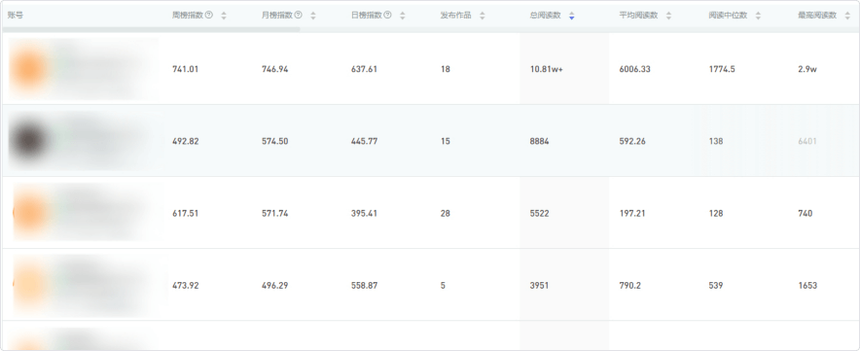The height and width of the screenshot is (351, 860).
Task: Select the average reads value 197.21
Action: coord(632,213)
